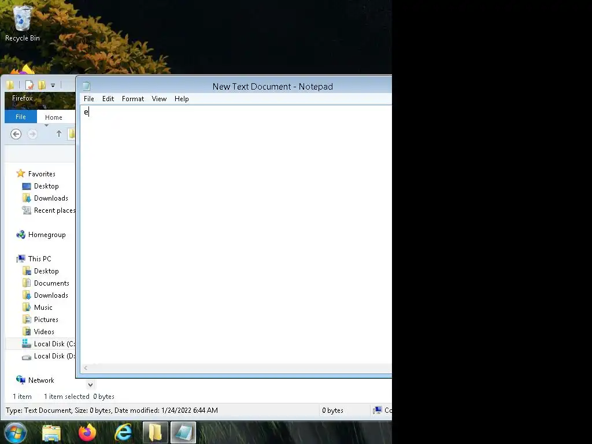Image resolution: width=592 pixels, height=444 pixels.
Task: Click the Videos folder icon
Action: click(x=27, y=331)
